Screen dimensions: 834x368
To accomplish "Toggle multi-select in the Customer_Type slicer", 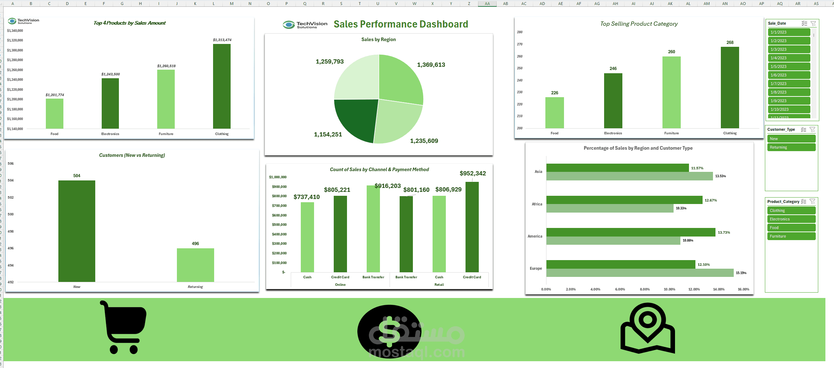I will coord(804,129).
